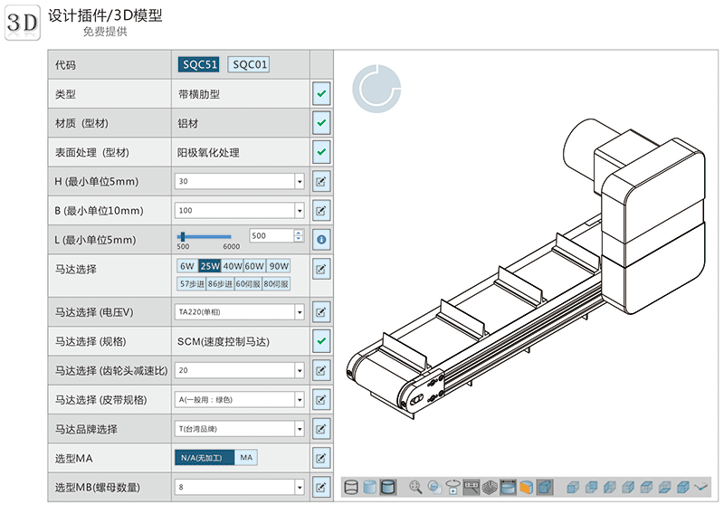Click the info icon in L row

[321, 240]
